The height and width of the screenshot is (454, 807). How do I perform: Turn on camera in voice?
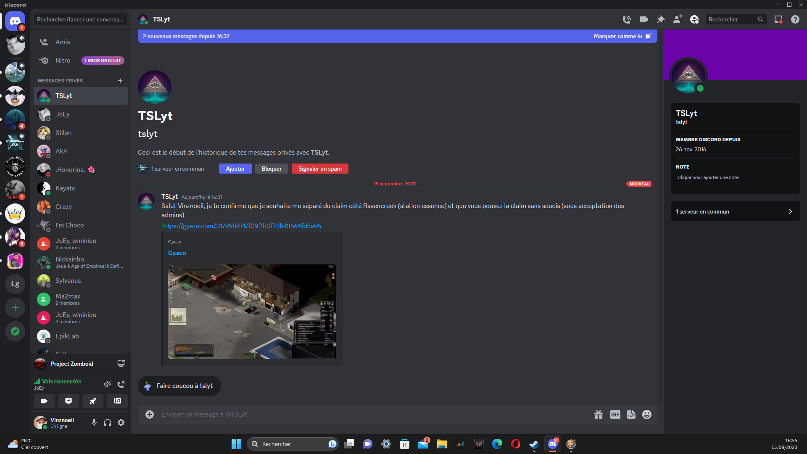coord(44,401)
